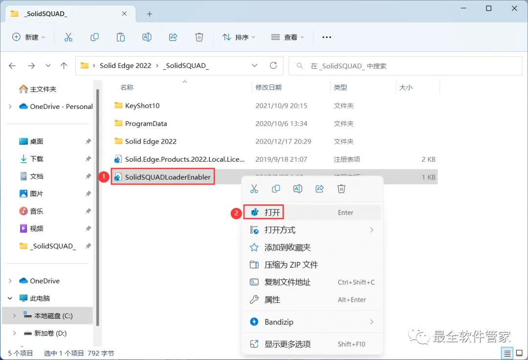Select 添加到收藏夹 in the context menu
Viewport: 528px width, 360px height.
click(312, 247)
